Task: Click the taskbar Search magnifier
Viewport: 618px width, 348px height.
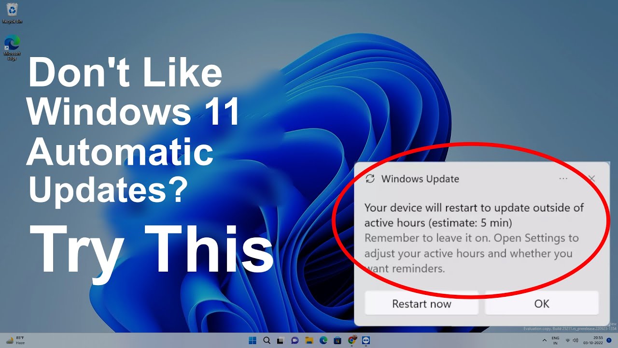Action: (x=267, y=340)
